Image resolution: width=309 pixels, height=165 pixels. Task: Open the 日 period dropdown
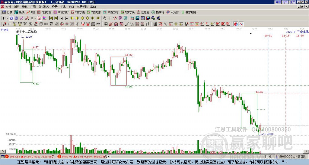(x=5, y=18)
